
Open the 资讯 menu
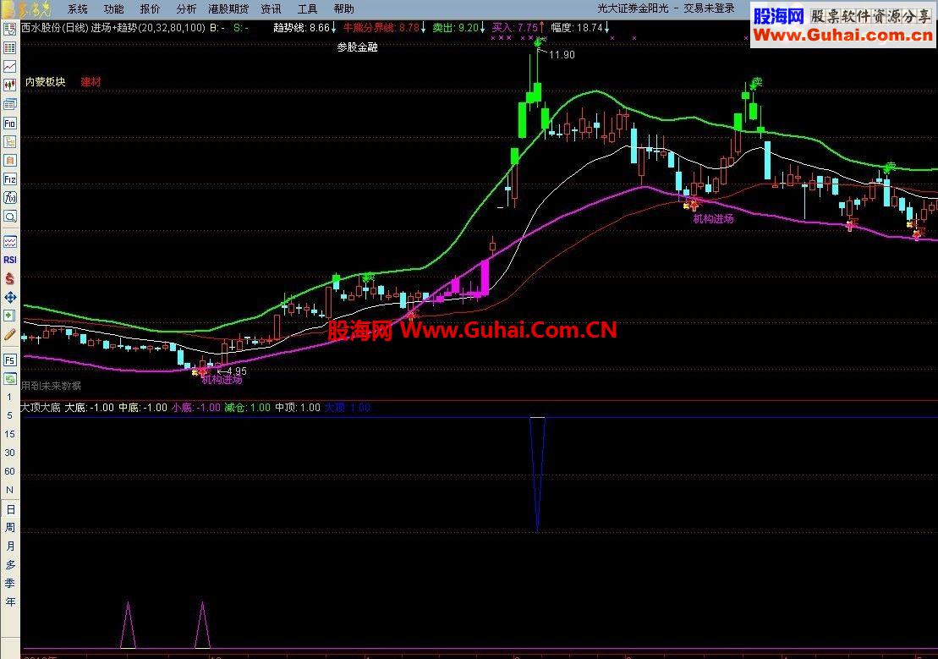pos(271,9)
